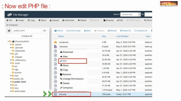Click the folder tree vertical scrollbar
This screenshot has height=101, width=181.
click(x=50, y=59)
